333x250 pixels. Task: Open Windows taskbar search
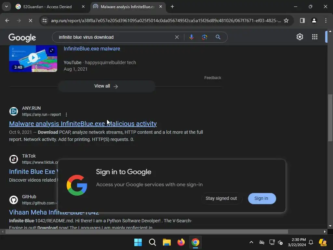152,242
